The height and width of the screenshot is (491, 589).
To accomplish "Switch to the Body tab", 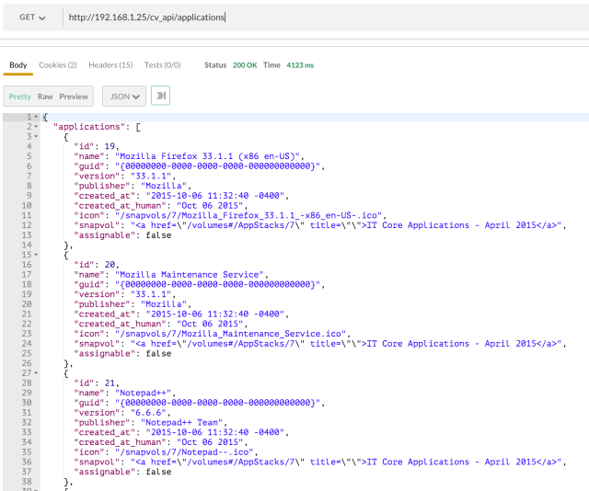I will click(18, 65).
